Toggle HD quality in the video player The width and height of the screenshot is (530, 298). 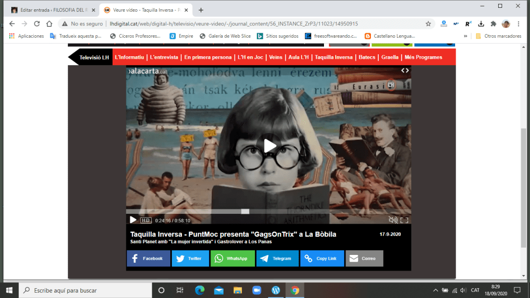146,221
